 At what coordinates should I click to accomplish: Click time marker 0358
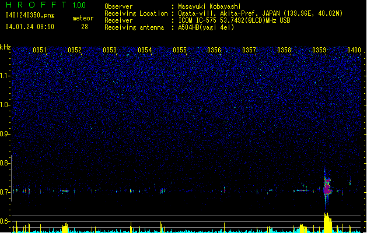[284, 50]
